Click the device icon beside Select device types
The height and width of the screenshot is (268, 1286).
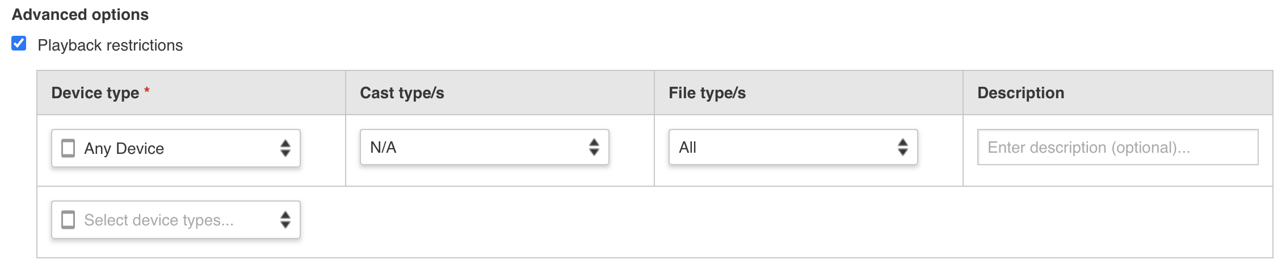[x=68, y=220]
